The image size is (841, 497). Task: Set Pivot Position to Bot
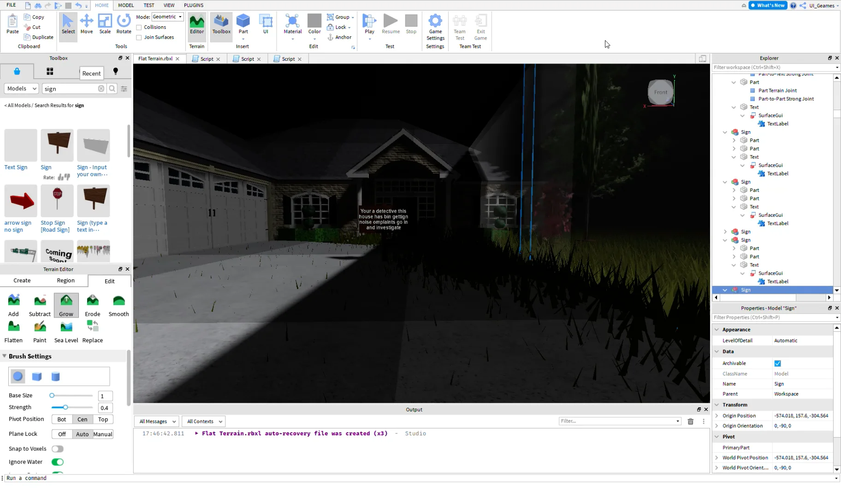pyautogui.click(x=62, y=419)
